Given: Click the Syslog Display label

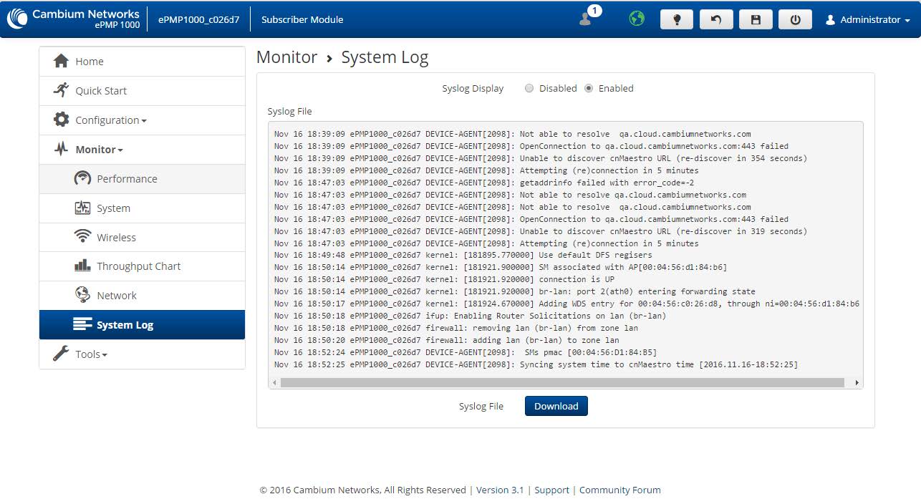Looking at the screenshot, I should pos(473,89).
